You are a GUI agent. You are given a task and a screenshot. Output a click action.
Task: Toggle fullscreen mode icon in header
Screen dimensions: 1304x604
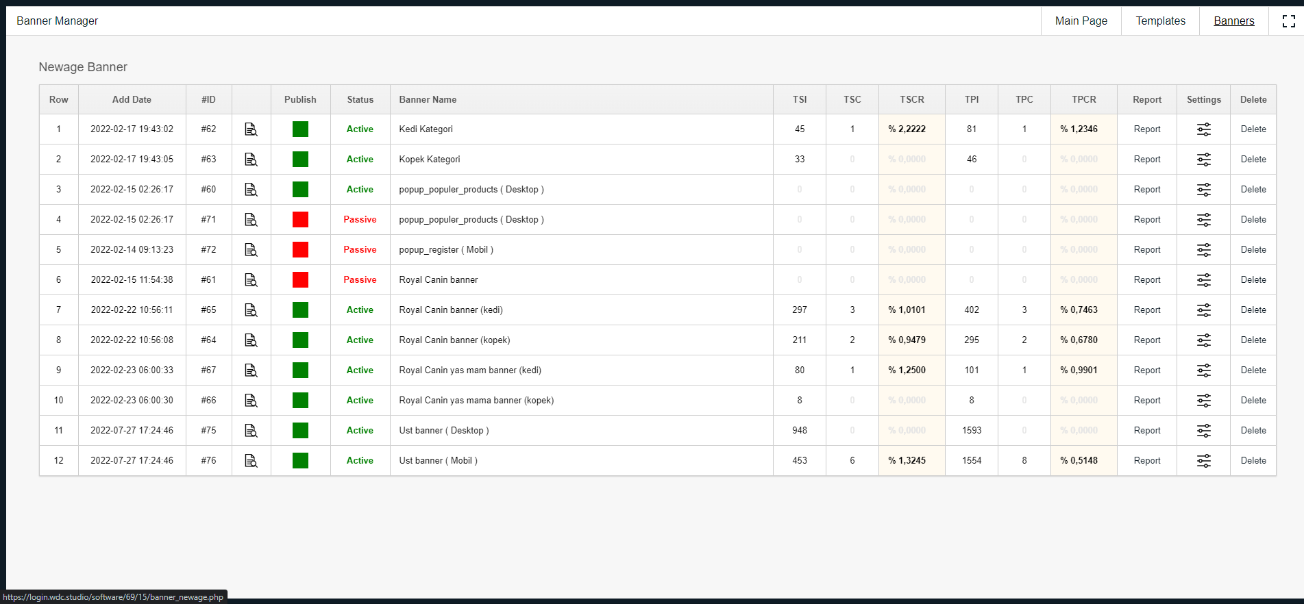click(1289, 21)
